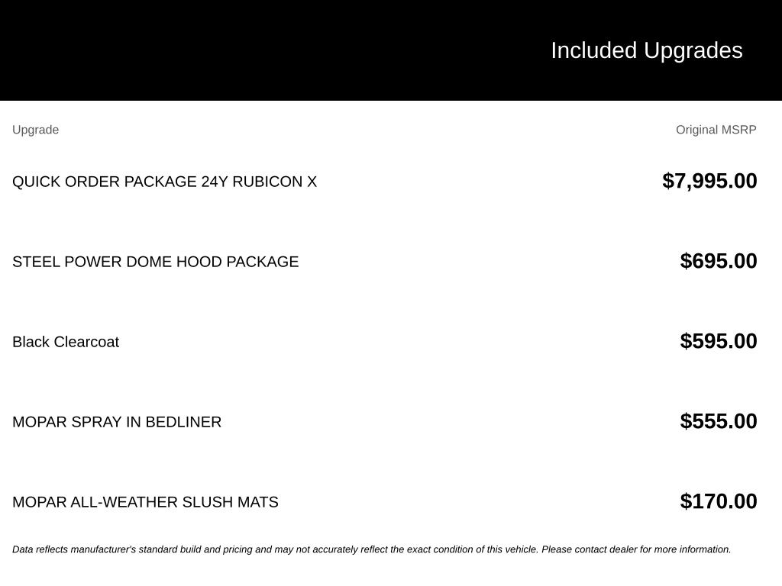Click the Included Upgrades heading

[646, 51]
